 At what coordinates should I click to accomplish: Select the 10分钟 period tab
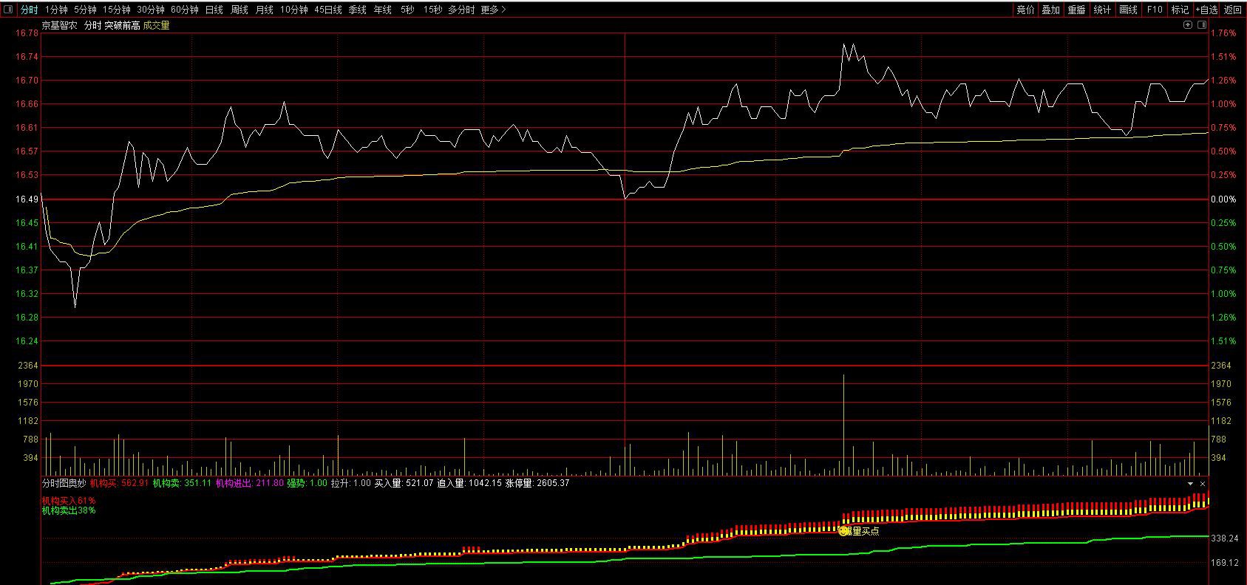(x=293, y=10)
